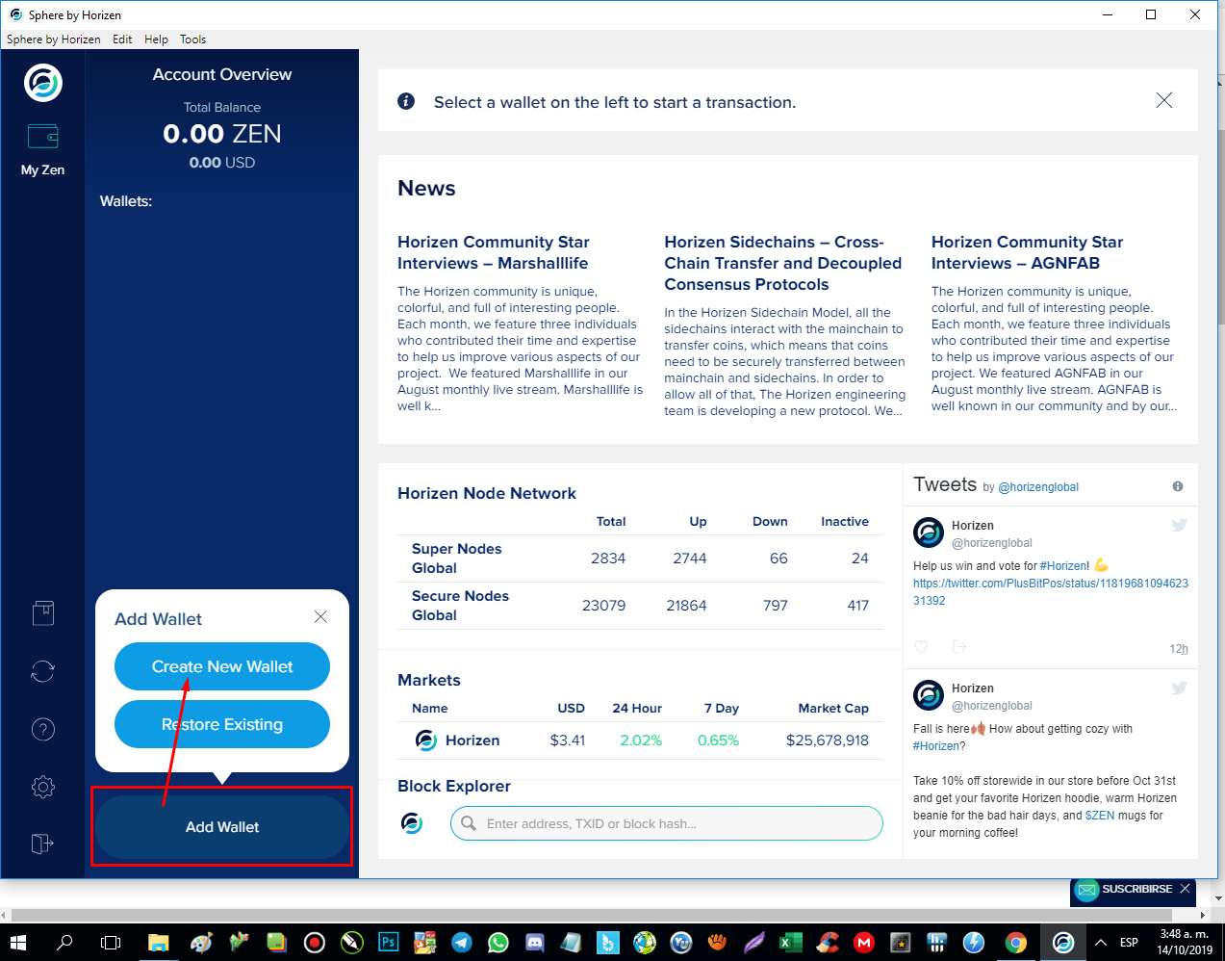Open Discord from the taskbar

tap(535, 942)
